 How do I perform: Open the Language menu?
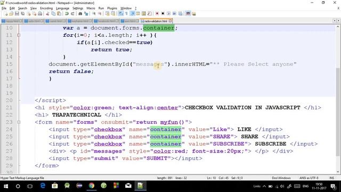(62, 9)
